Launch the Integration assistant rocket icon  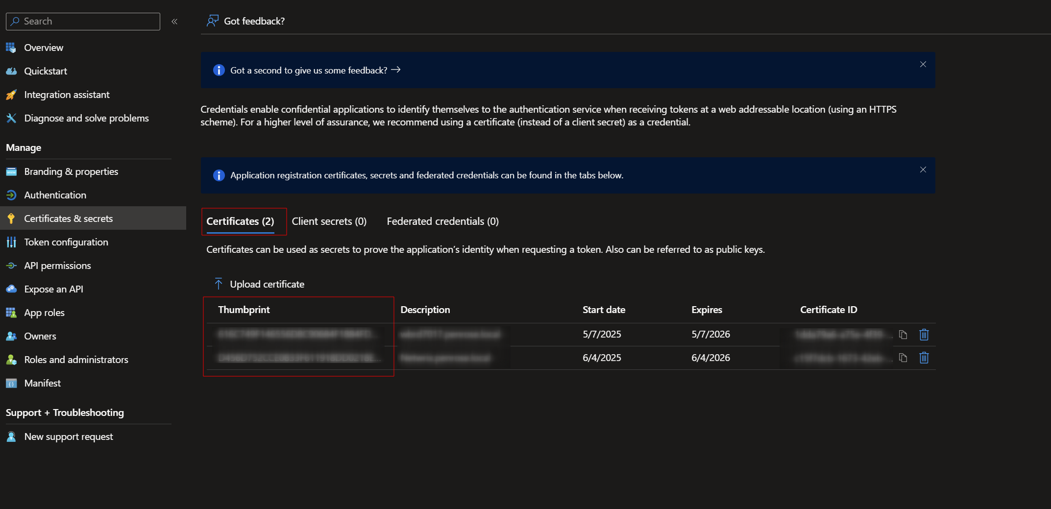pyautogui.click(x=11, y=95)
